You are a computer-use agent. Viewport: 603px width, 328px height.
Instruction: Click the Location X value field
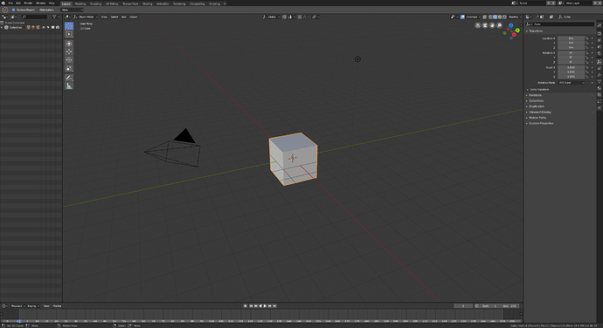click(571, 38)
